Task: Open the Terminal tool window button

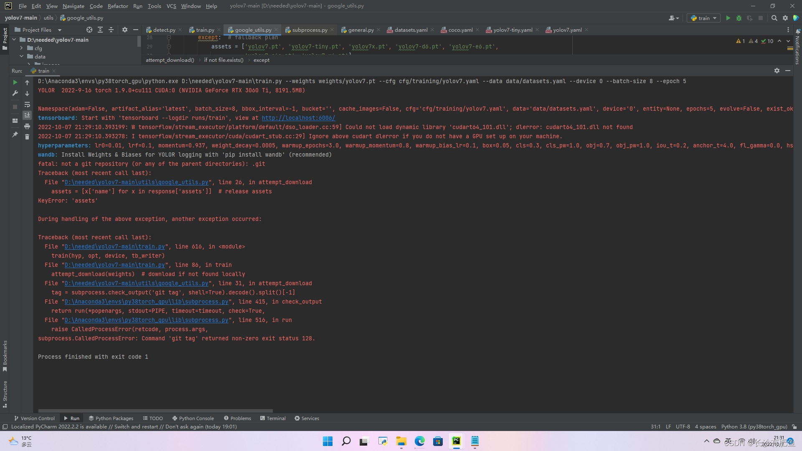Action: pos(273,418)
